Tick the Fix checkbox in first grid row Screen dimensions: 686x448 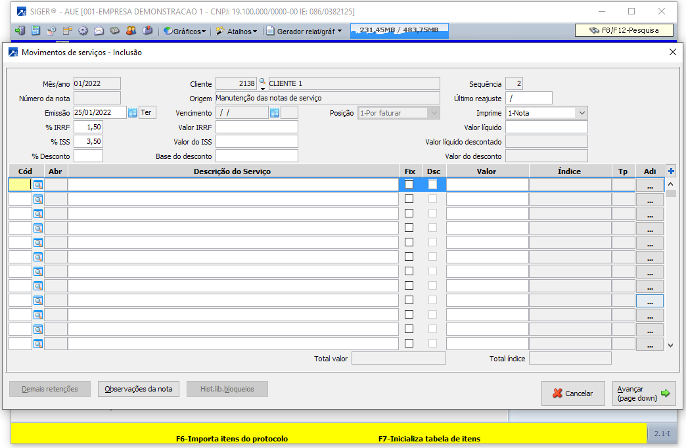point(409,184)
